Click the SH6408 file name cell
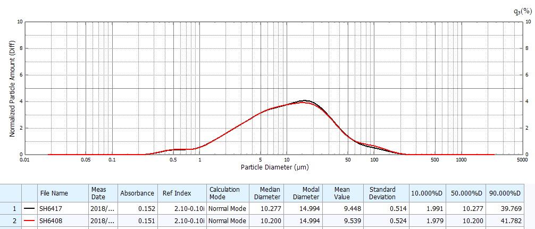The width and height of the screenshot is (535, 229). coord(53,220)
